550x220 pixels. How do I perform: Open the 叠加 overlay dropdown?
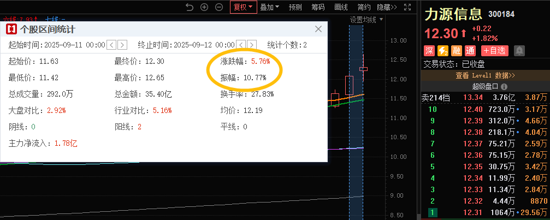270,7
